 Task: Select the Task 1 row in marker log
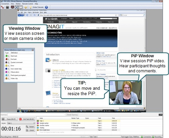pyautogui.click(x=78, y=121)
